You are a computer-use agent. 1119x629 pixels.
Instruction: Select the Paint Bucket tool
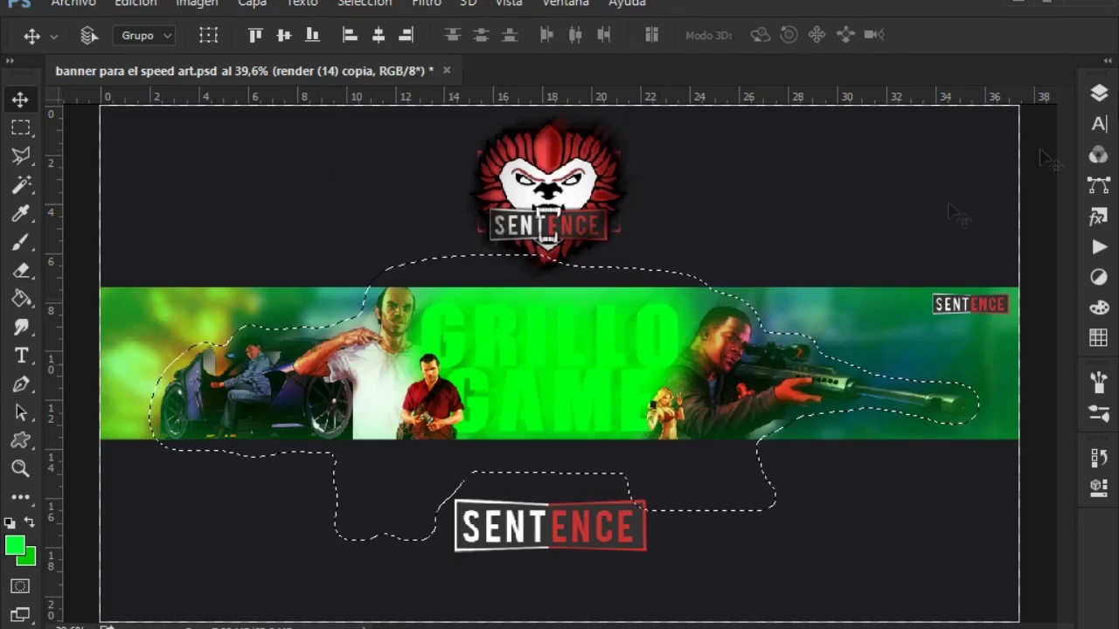pyautogui.click(x=20, y=299)
